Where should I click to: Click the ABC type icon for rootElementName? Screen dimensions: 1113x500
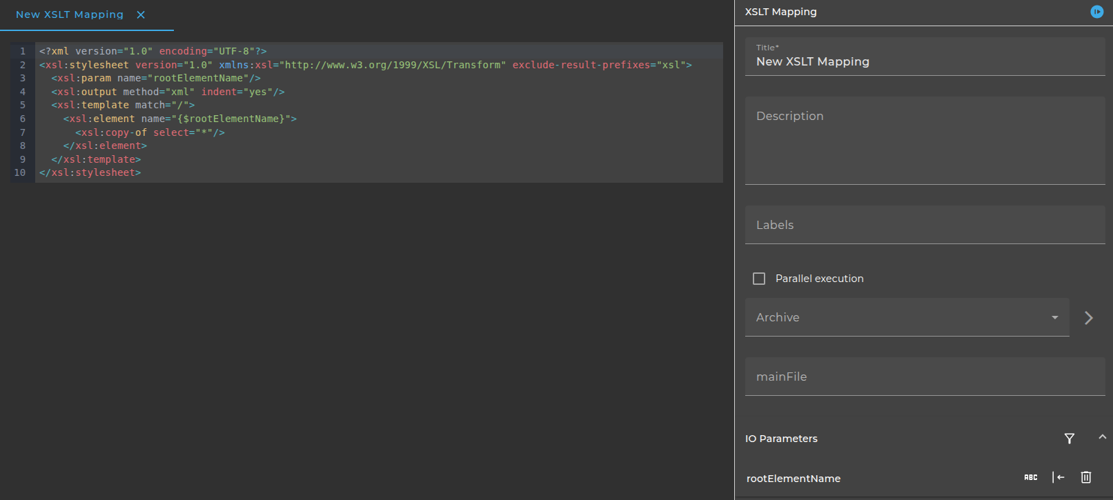(1031, 477)
